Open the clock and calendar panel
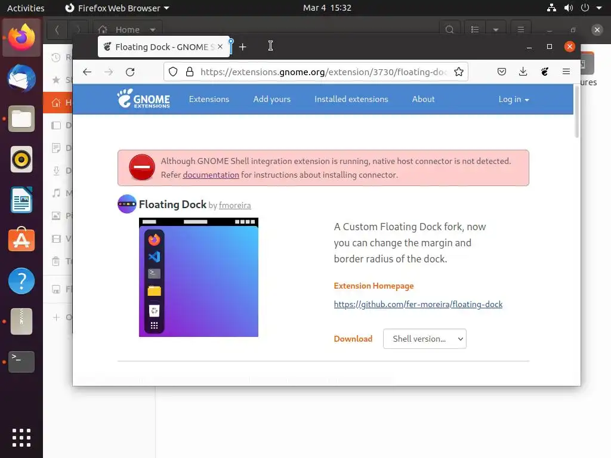The image size is (611, 458). [328, 8]
